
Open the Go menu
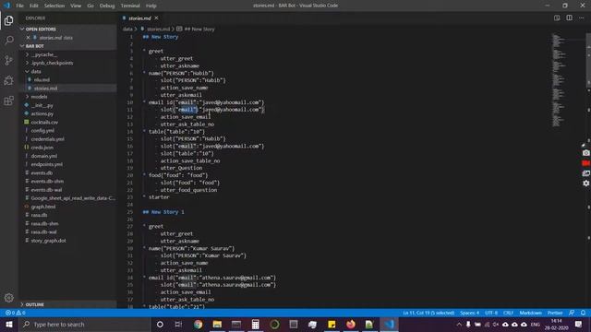click(x=90, y=6)
